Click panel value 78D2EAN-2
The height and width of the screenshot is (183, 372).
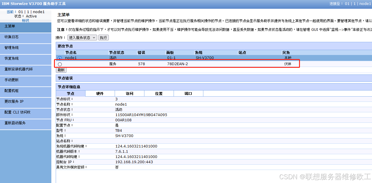pos(177,64)
